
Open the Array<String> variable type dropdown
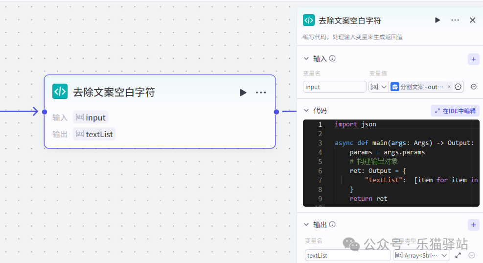[x=421, y=255]
